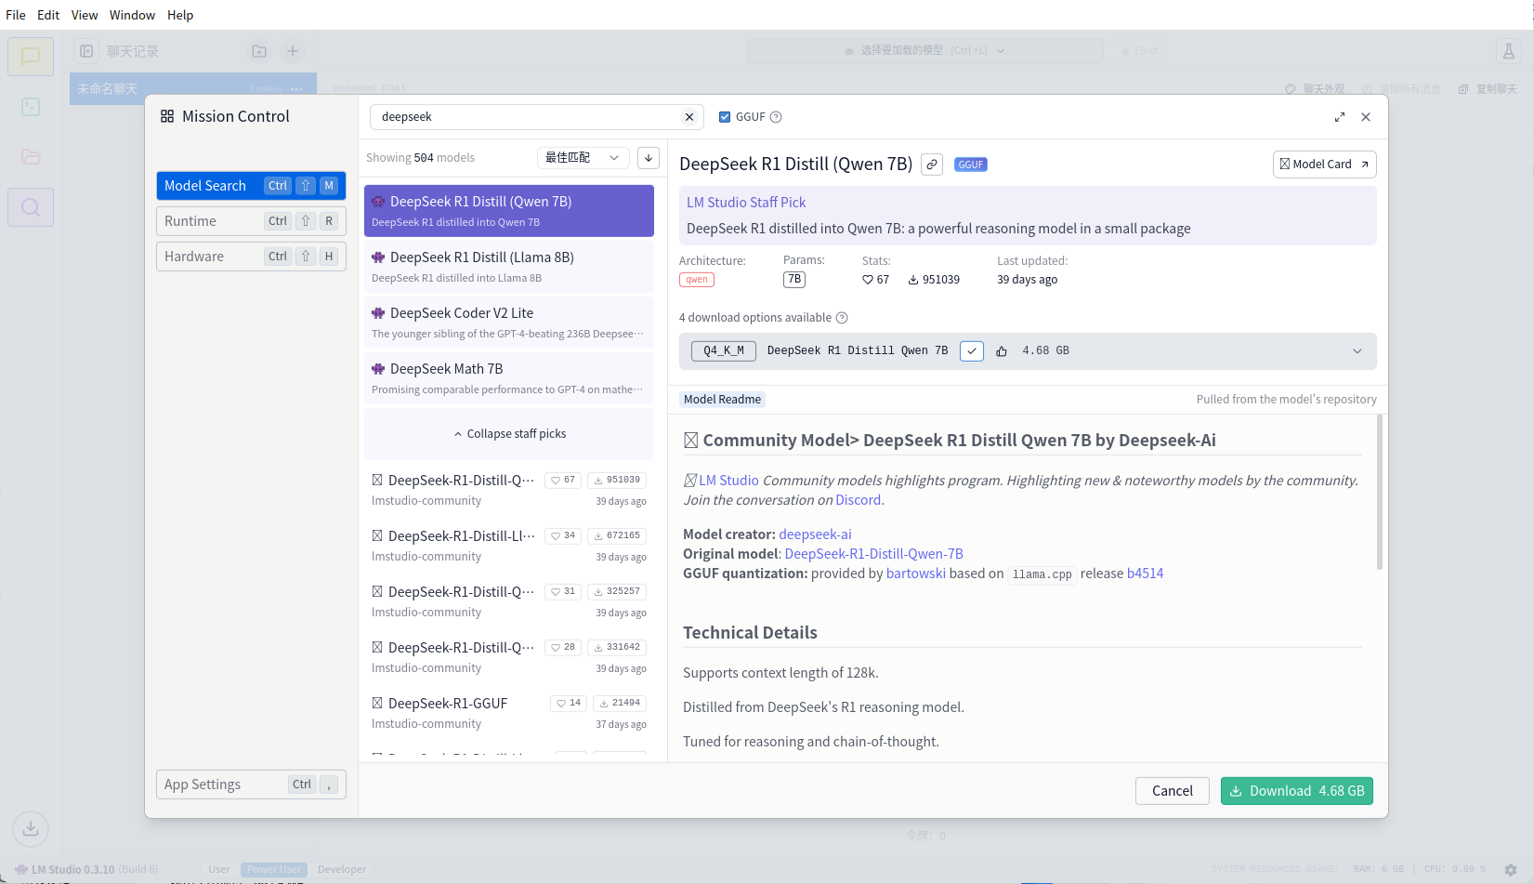The image size is (1534, 884).
Task: Open the settings gear in status bar
Action: pos(1511,870)
